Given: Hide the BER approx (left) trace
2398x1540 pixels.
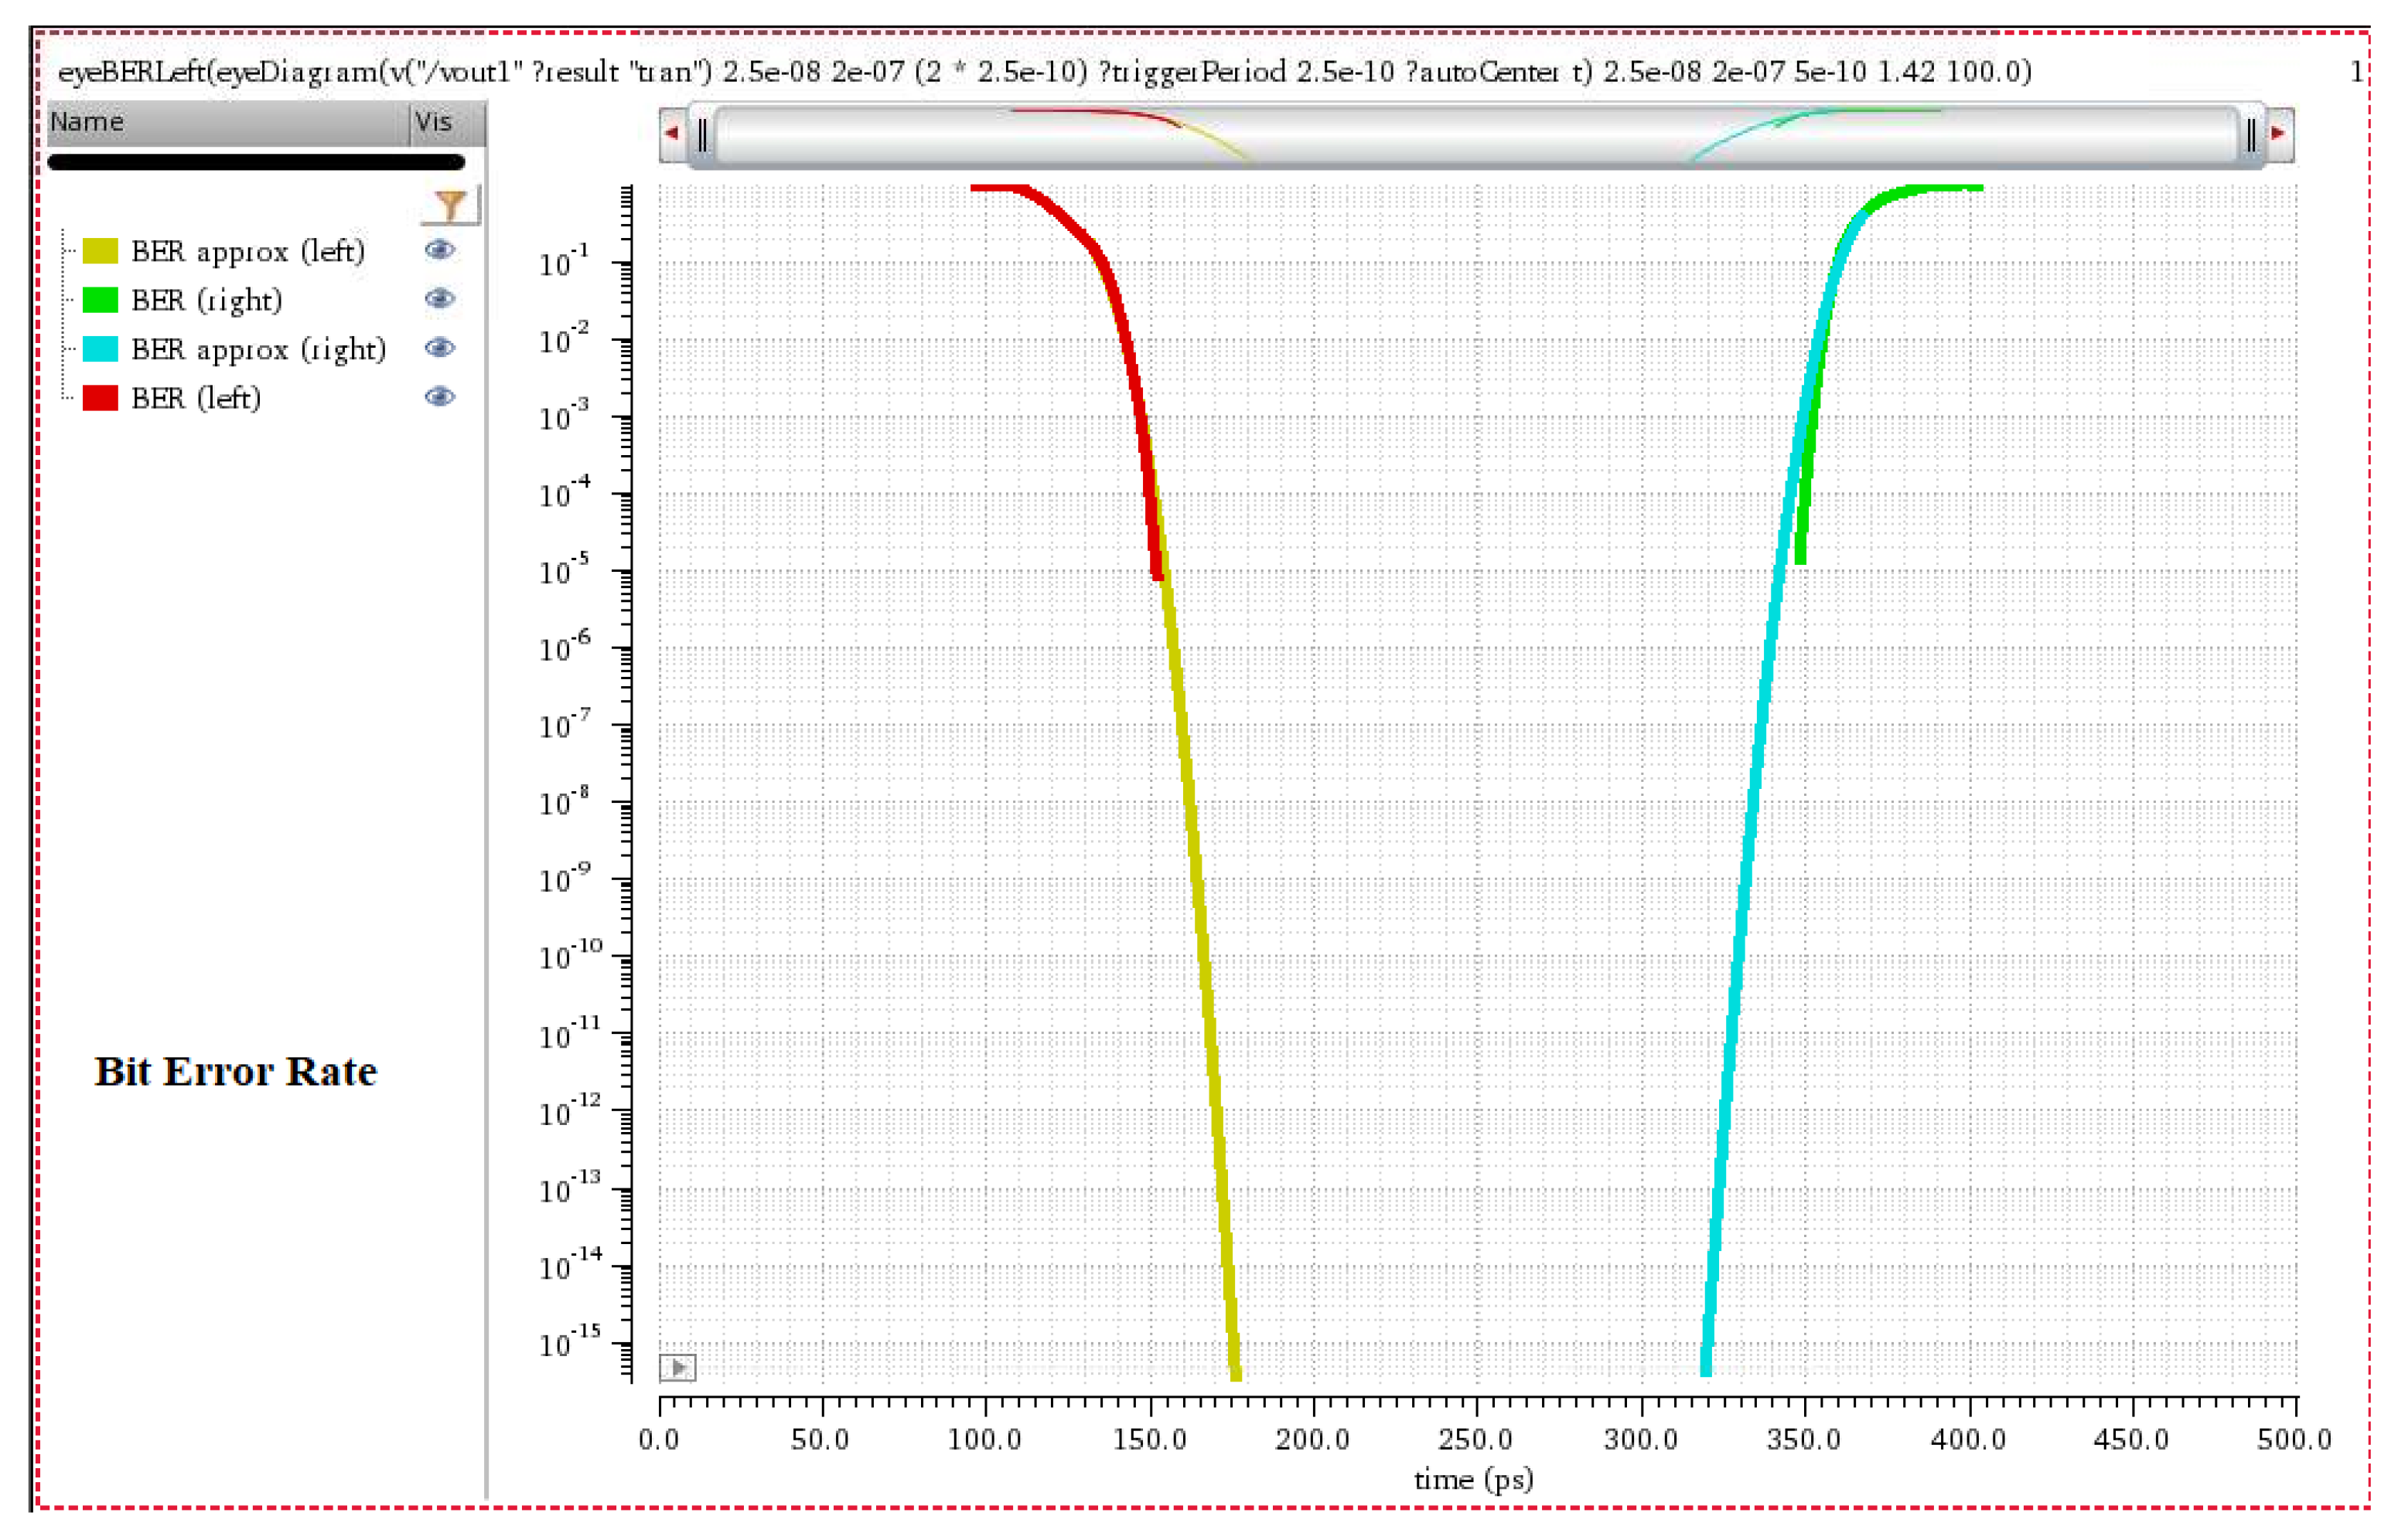Looking at the screenshot, I should point(439,250).
